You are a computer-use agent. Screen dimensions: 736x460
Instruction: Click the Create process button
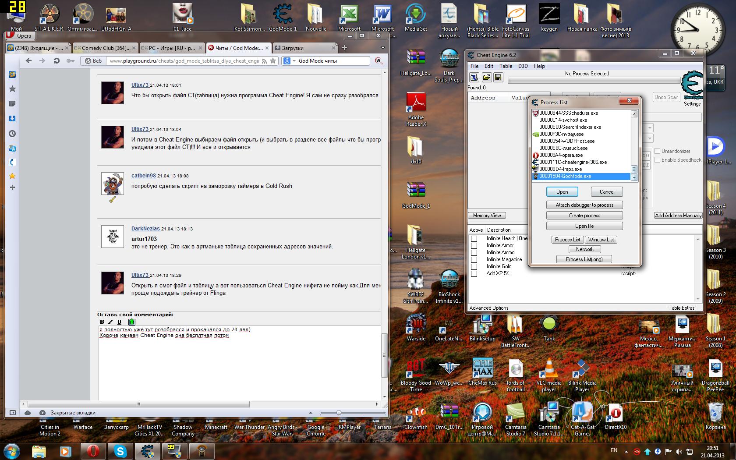point(584,216)
